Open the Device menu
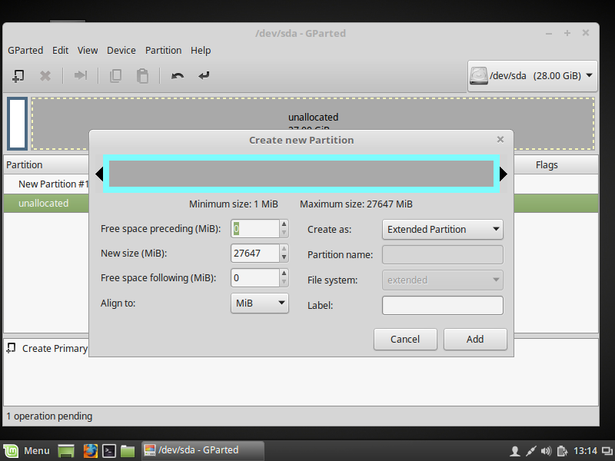Image resolution: width=615 pixels, height=461 pixels. pyautogui.click(x=121, y=51)
